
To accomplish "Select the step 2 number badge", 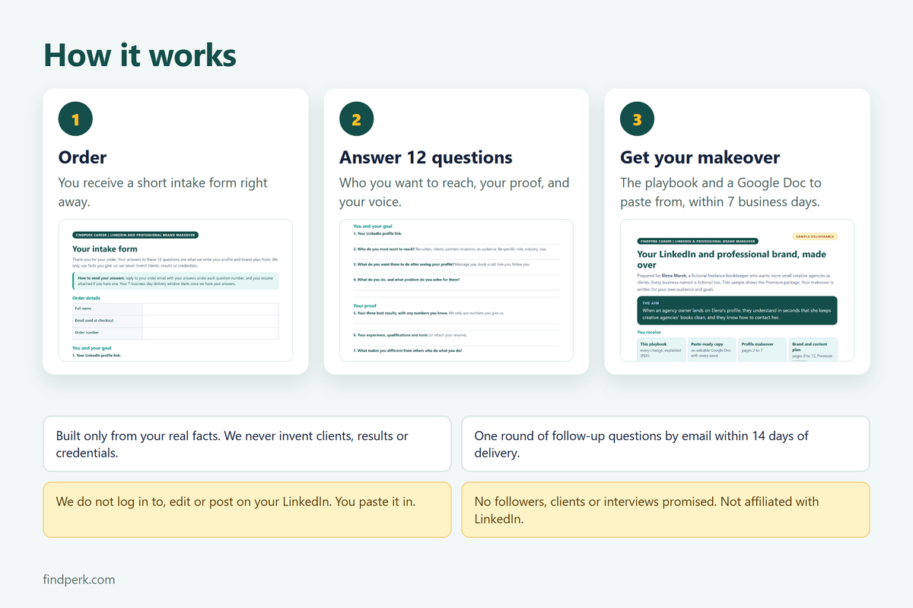I will coord(356,119).
